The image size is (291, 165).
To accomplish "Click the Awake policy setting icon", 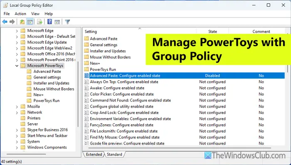I will 86,88.
